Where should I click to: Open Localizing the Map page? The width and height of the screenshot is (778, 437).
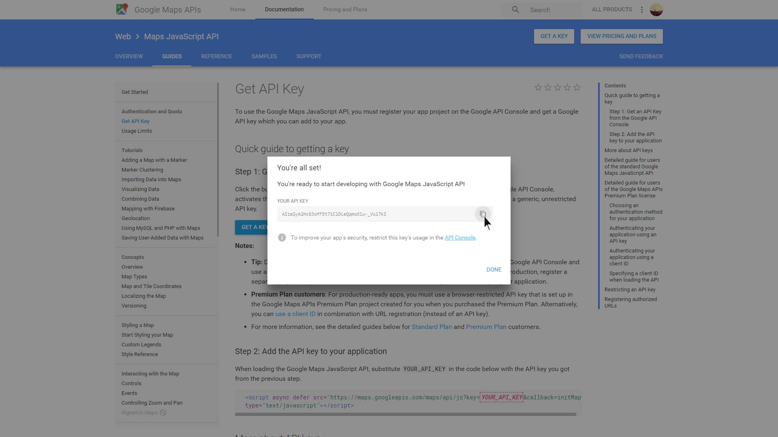(143, 296)
